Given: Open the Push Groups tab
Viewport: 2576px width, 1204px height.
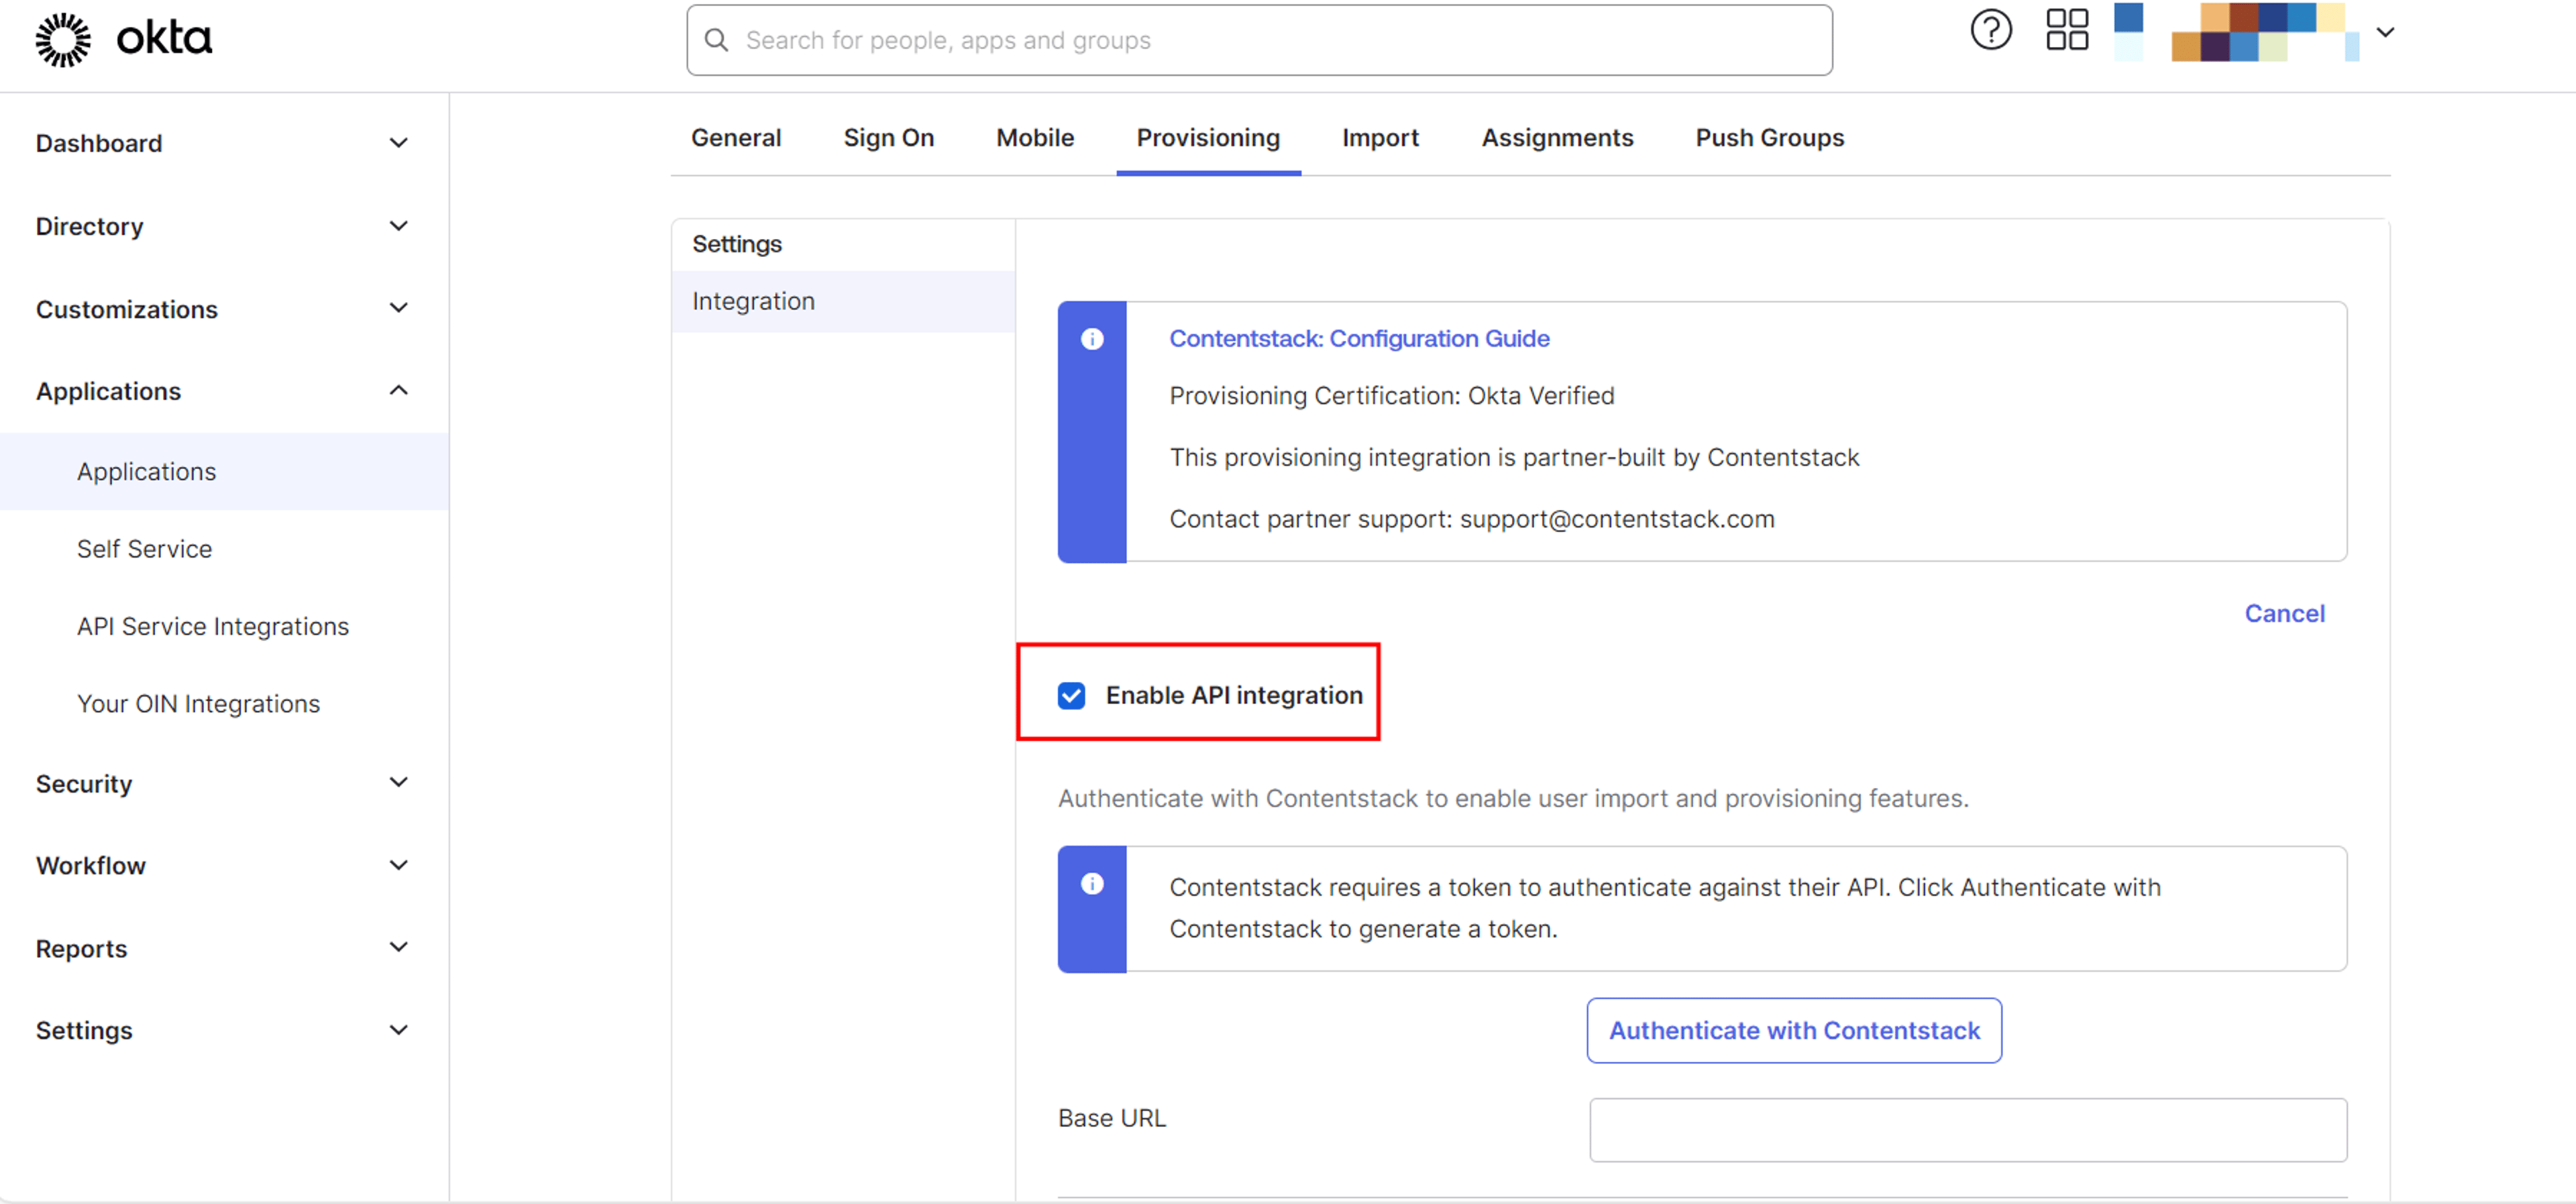Looking at the screenshot, I should [1769, 138].
